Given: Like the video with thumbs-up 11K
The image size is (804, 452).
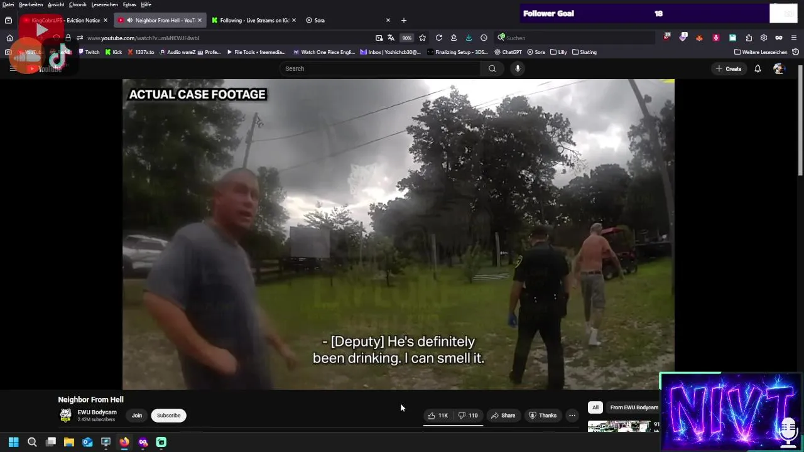Looking at the screenshot, I should pyautogui.click(x=438, y=416).
